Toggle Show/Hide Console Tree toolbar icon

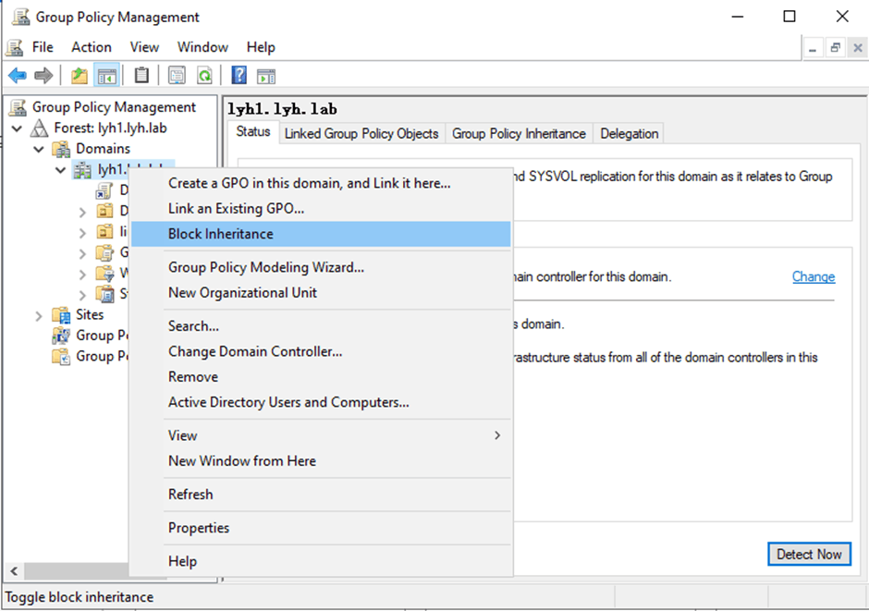coord(106,76)
